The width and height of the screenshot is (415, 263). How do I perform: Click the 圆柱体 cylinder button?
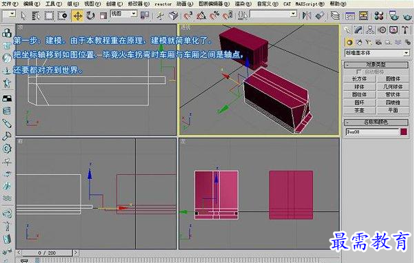click(359, 94)
